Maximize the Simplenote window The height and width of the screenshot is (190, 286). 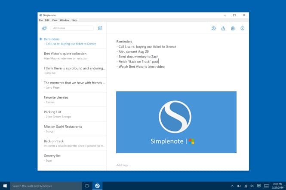(x=234, y=15)
